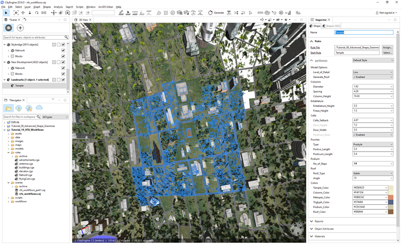
Task: Toggle visibility of New Development Blocks
Action: [x=63, y=74]
